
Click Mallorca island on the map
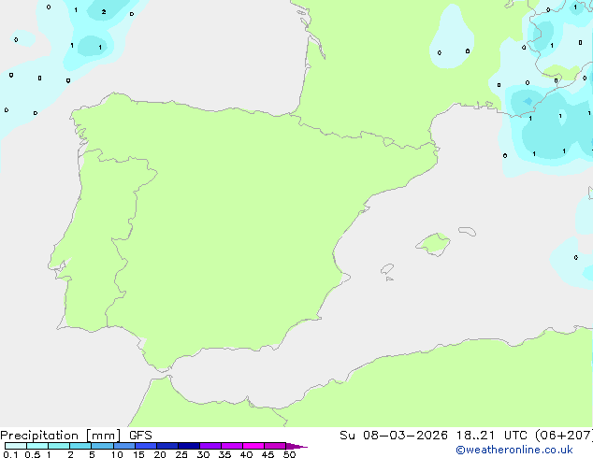click(x=433, y=244)
